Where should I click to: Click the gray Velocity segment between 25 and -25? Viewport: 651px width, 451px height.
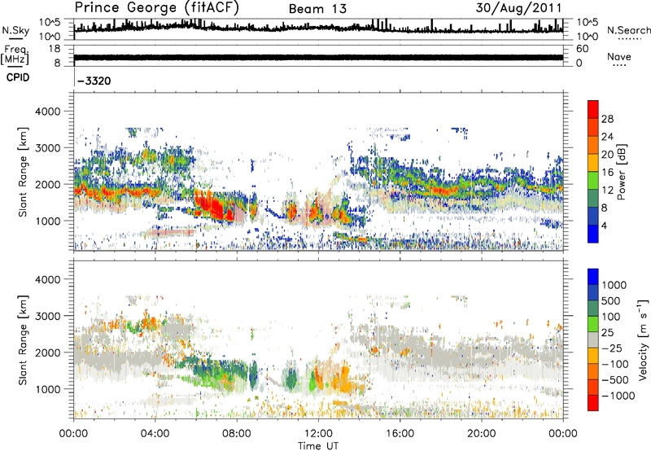click(593, 339)
